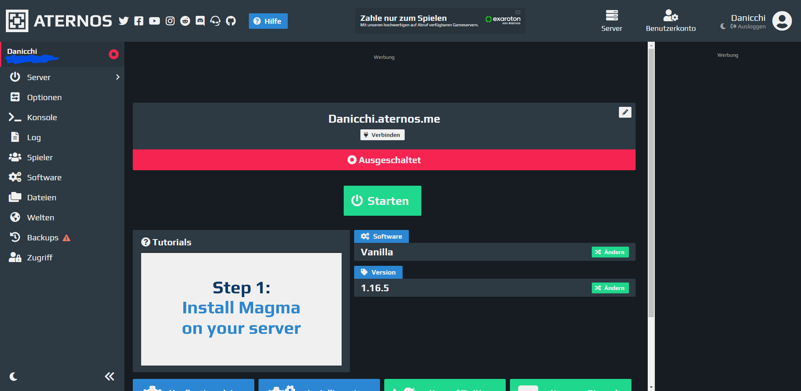Open the Spieler players page
The image size is (801, 391).
point(62,157)
